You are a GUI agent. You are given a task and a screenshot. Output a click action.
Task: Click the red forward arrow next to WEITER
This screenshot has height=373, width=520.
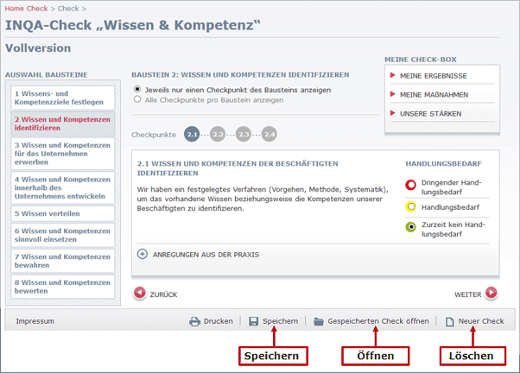coord(491,293)
